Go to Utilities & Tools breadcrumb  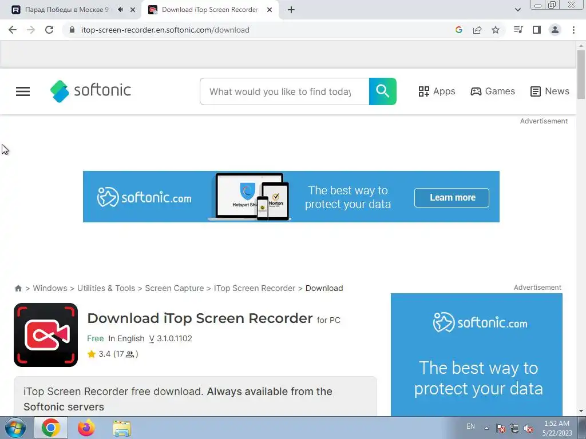click(106, 288)
